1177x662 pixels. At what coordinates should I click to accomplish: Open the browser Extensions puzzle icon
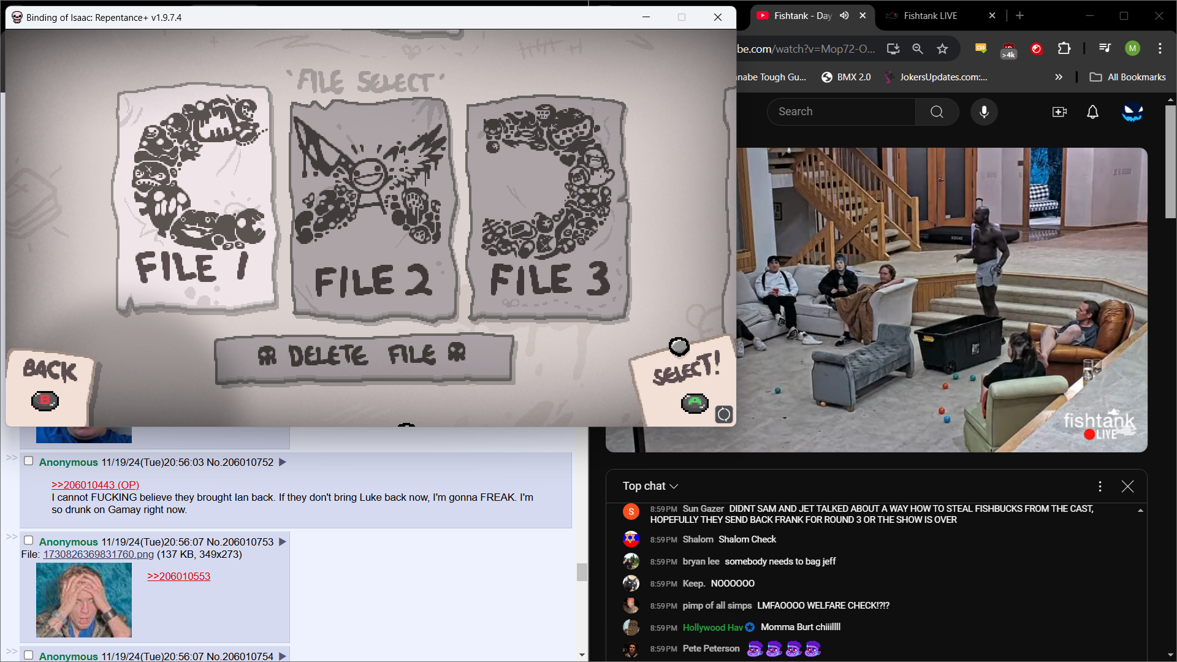1064,48
